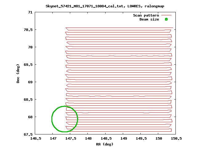
Task: Select the "Scan pattern" legend label
Action: pos(146,15)
